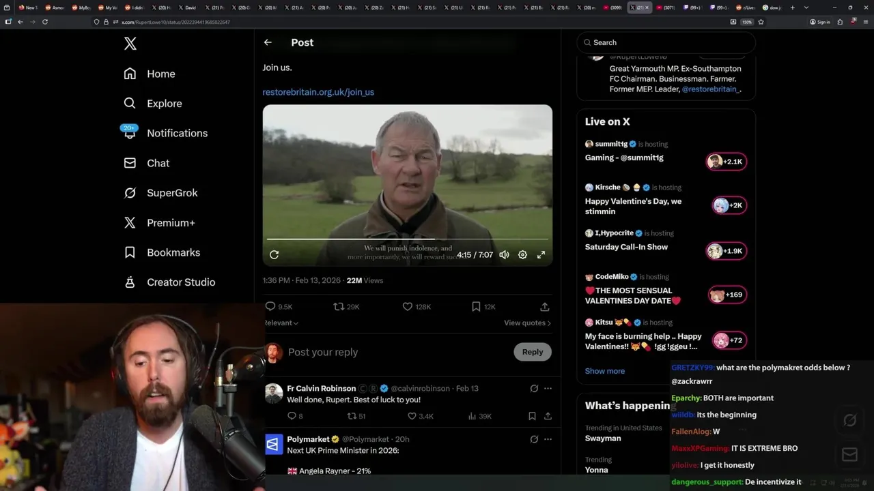Go back using the browser back arrow
The width and height of the screenshot is (874, 491).
pyautogui.click(x=20, y=22)
